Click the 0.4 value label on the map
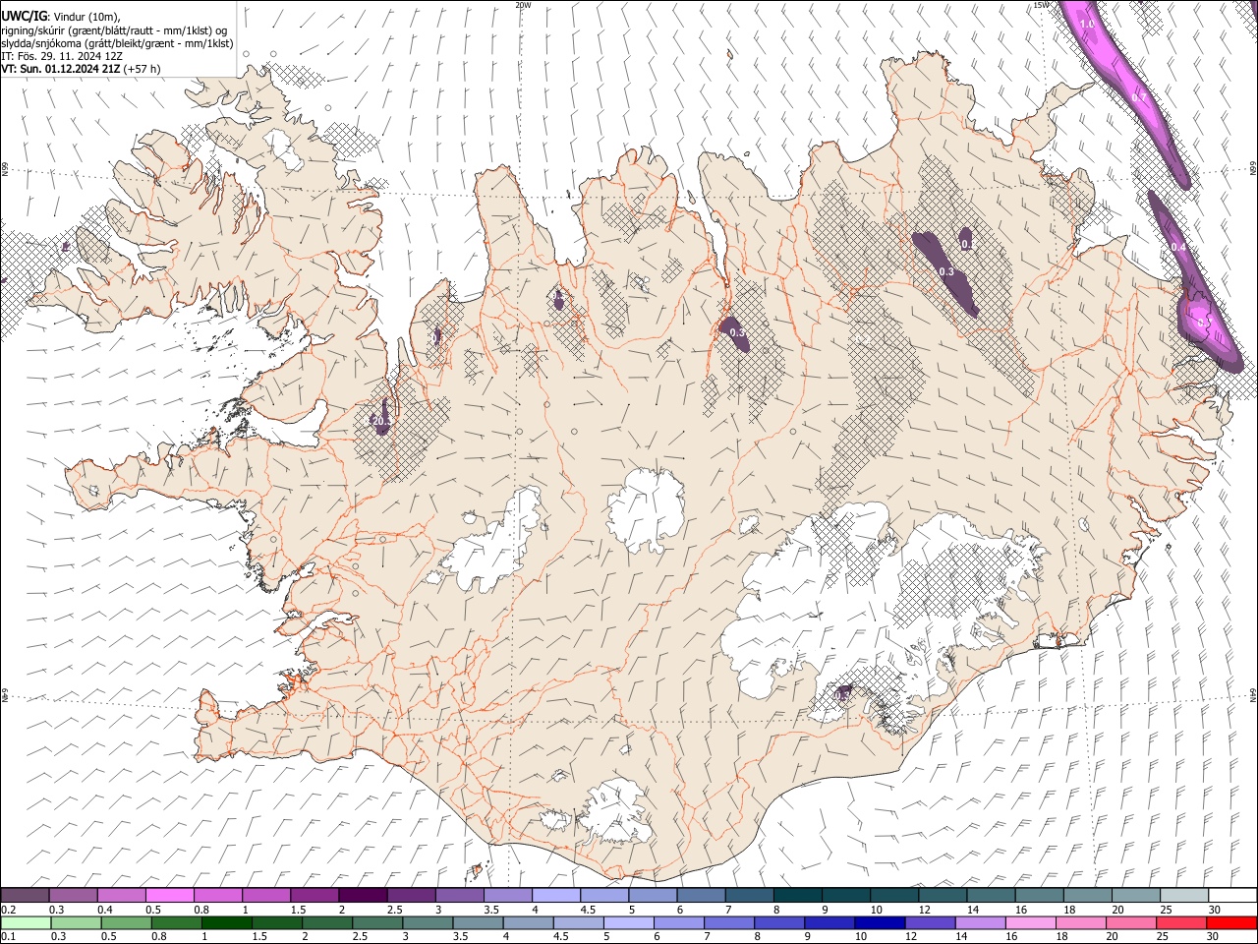Image resolution: width=1258 pixels, height=944 pixels. point(1179,248)
